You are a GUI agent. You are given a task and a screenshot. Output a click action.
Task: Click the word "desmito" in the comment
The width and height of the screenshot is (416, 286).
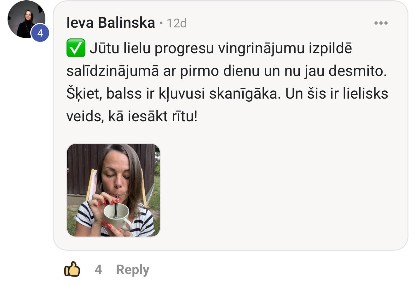[357, 71]
